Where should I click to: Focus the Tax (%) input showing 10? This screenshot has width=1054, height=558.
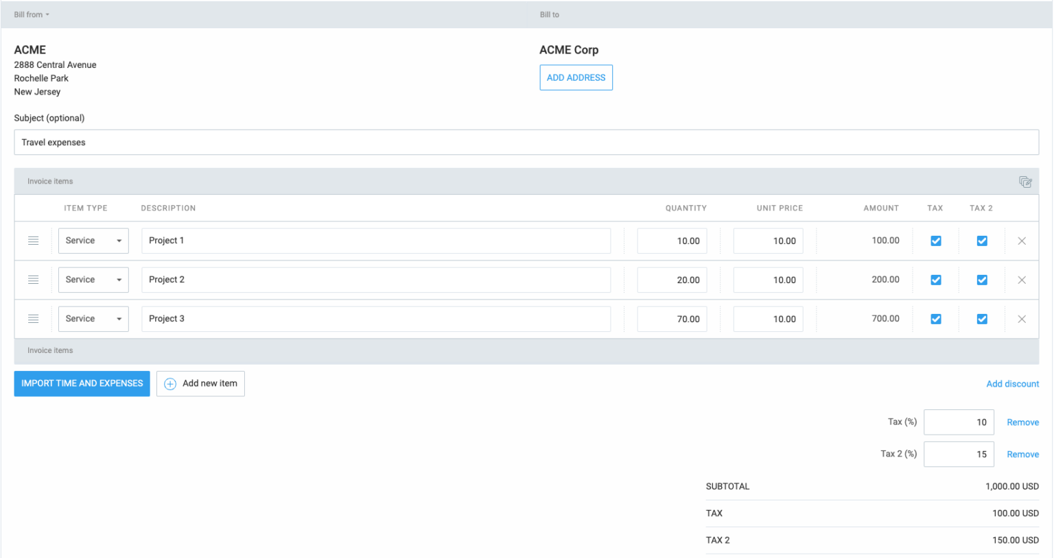tap(958, 422)
